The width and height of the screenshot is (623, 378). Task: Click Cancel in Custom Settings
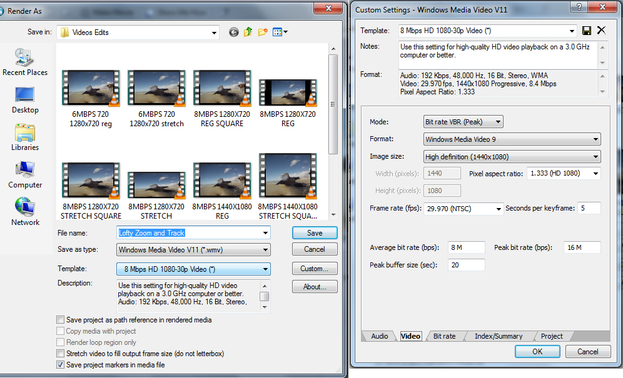coord(587,351)
